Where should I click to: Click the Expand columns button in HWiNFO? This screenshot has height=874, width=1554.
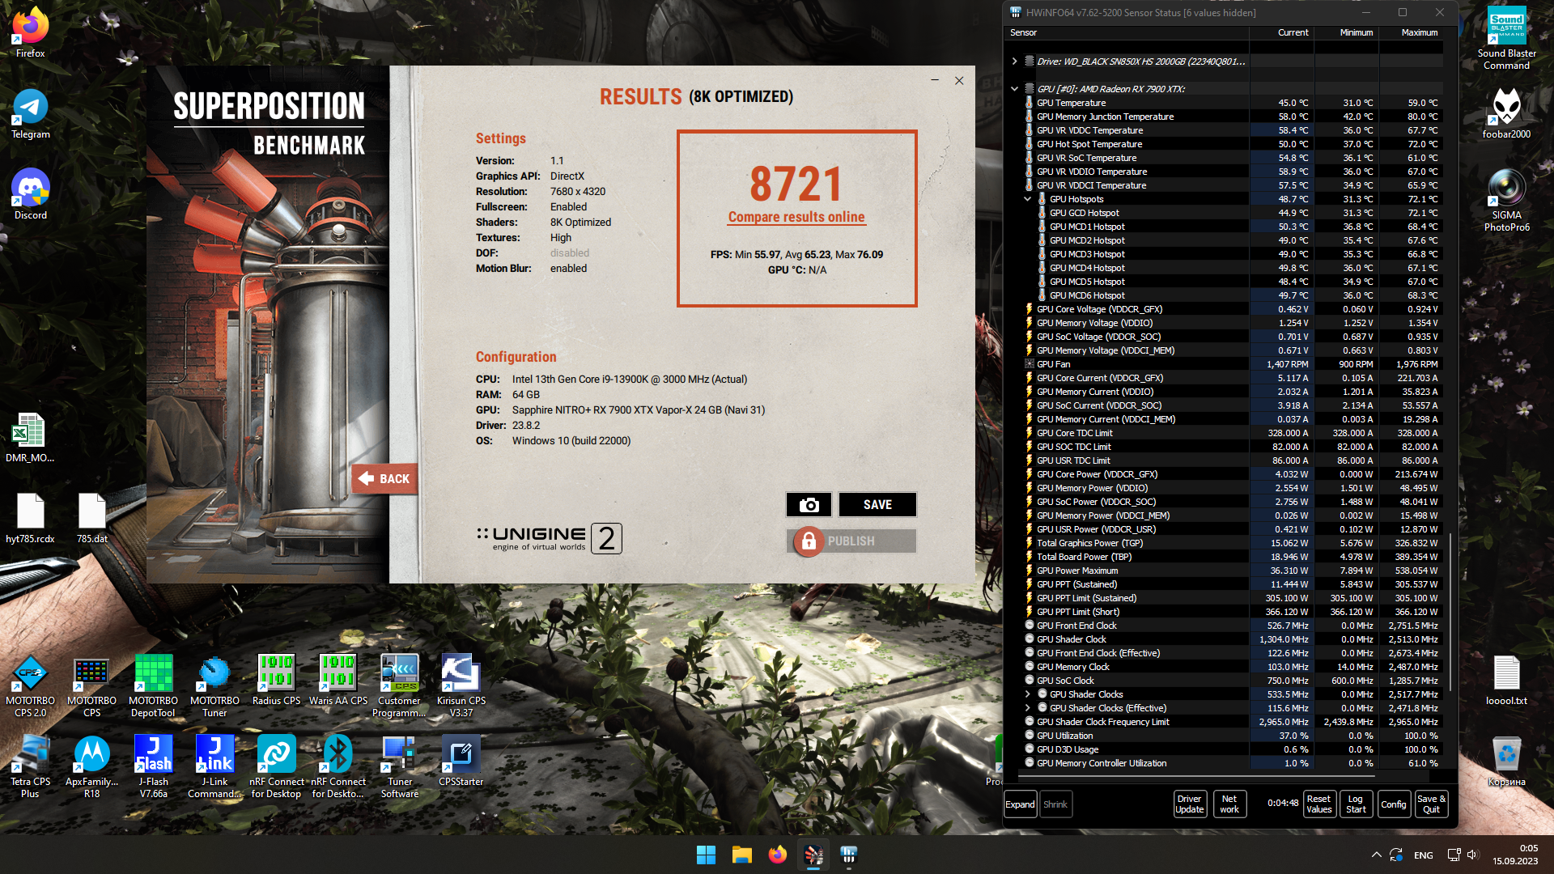pos(1020,804)
